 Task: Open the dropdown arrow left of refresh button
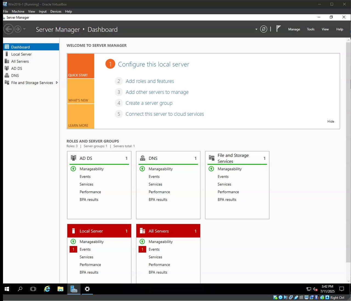pyautogui.click(x=256, y=29)
